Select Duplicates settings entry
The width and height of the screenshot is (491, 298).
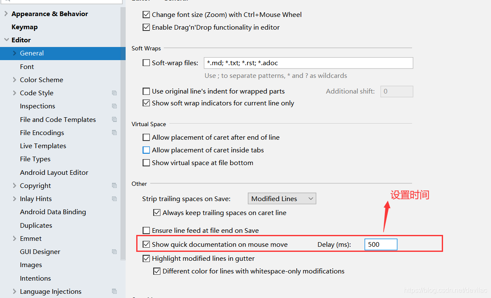[36, 225]
